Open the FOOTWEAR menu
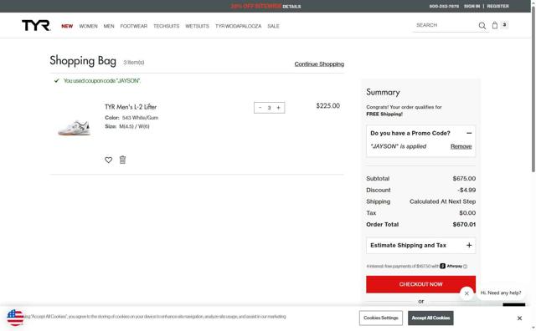536x331 pixels. pos(134,26)
